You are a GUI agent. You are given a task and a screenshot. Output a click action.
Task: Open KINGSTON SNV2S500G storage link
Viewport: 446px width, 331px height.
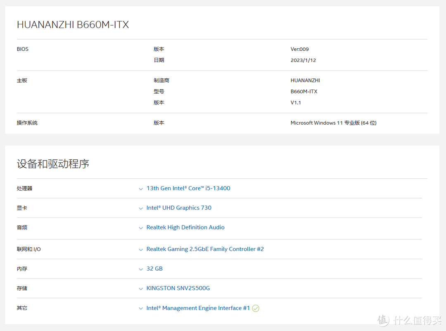[x=178, y=288]
